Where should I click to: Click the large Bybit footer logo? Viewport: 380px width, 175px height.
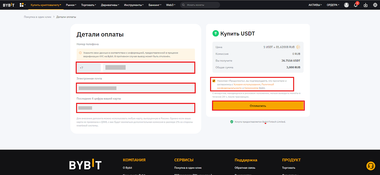click(85, 164)
